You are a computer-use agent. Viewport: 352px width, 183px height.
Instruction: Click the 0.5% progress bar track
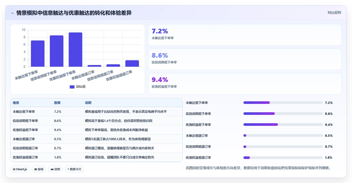tap(283, 135)
